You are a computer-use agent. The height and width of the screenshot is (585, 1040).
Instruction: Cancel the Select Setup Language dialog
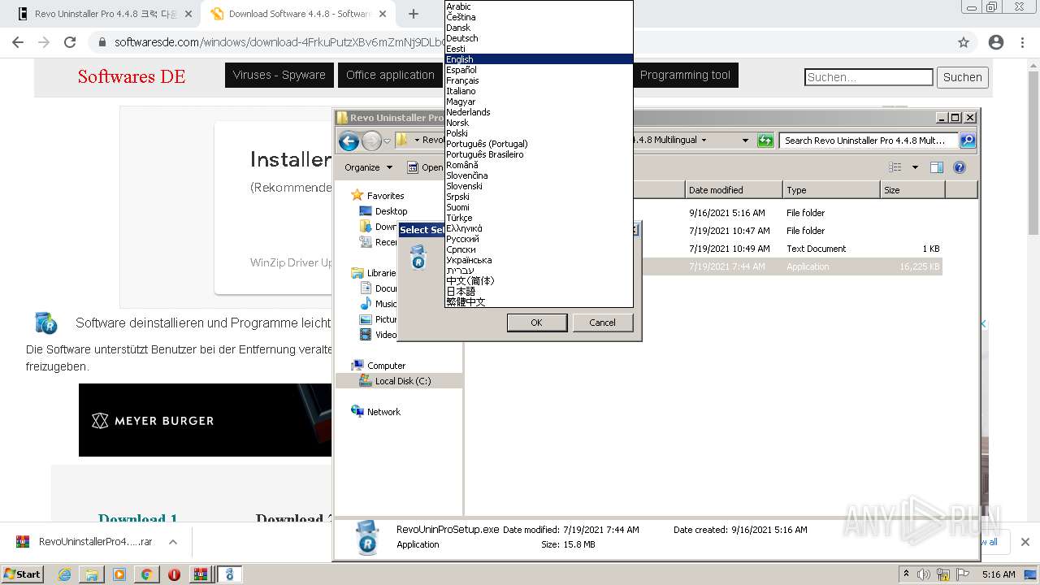602,323
